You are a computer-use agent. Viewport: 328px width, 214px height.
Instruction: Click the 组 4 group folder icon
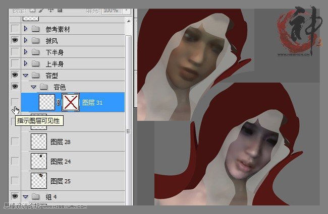point(35,196)
